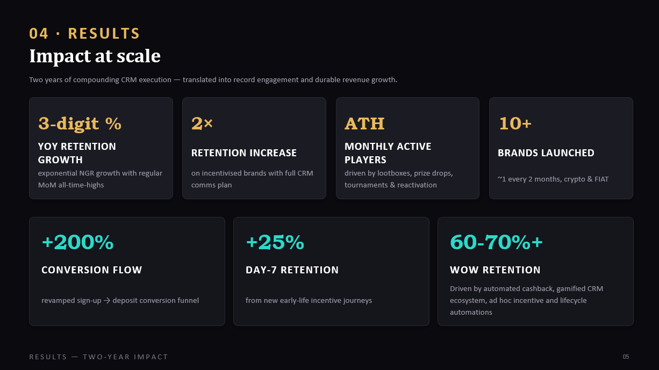Image resolution: width=659 pixels, height=370 pixels.
Task: Click the "+25%" teal metric
Action: pyautogui.click(x=275, y=243)
